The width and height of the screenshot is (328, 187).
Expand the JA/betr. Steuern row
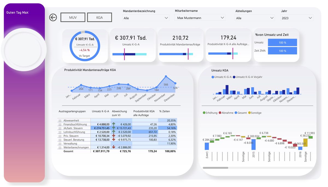[60, 128]
